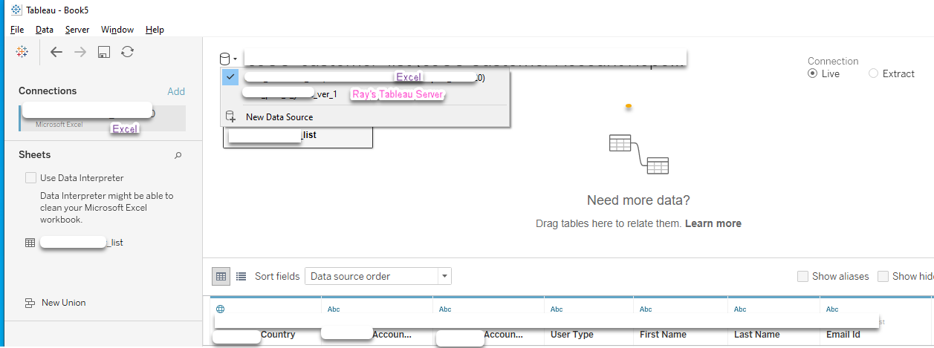
Task: Open the File menu
Action: coord(17,30)
